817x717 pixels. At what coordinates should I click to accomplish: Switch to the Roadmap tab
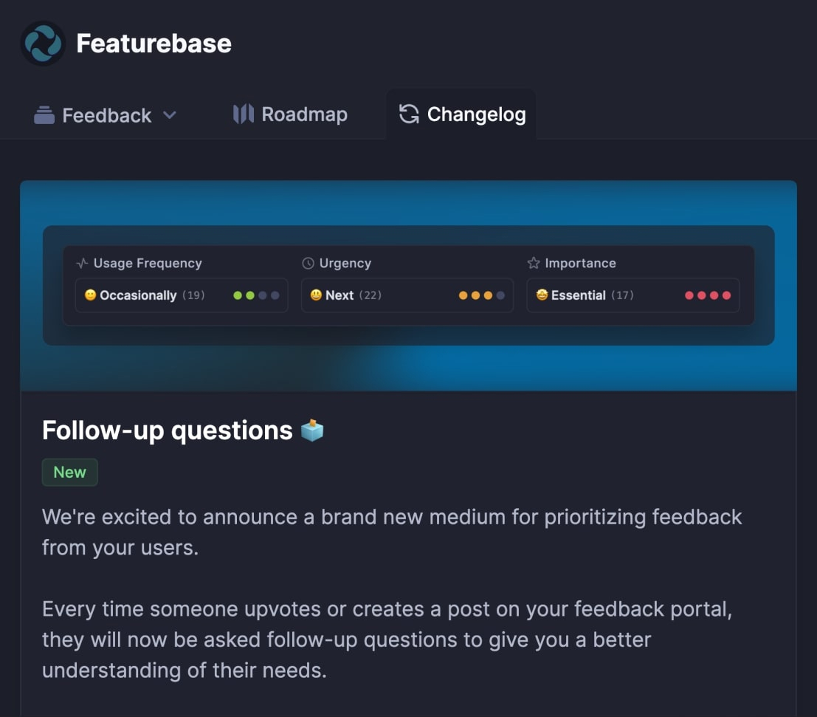pos(290,114)
